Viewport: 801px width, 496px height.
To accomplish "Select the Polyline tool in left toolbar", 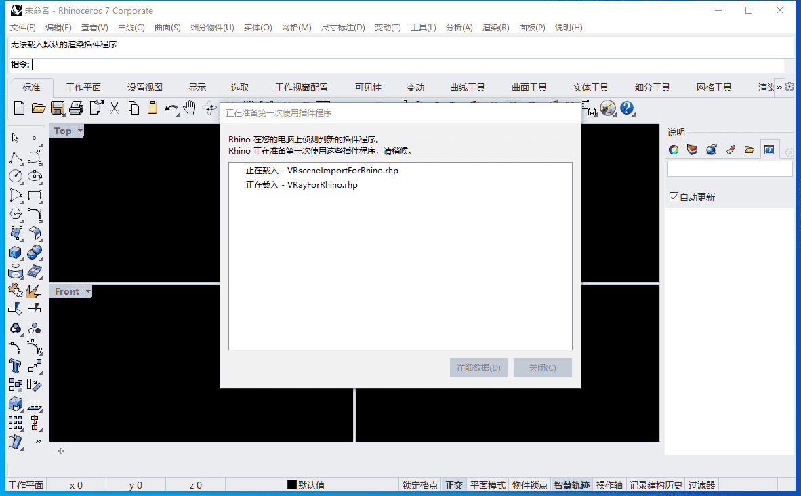I will [x=15, y=158].
